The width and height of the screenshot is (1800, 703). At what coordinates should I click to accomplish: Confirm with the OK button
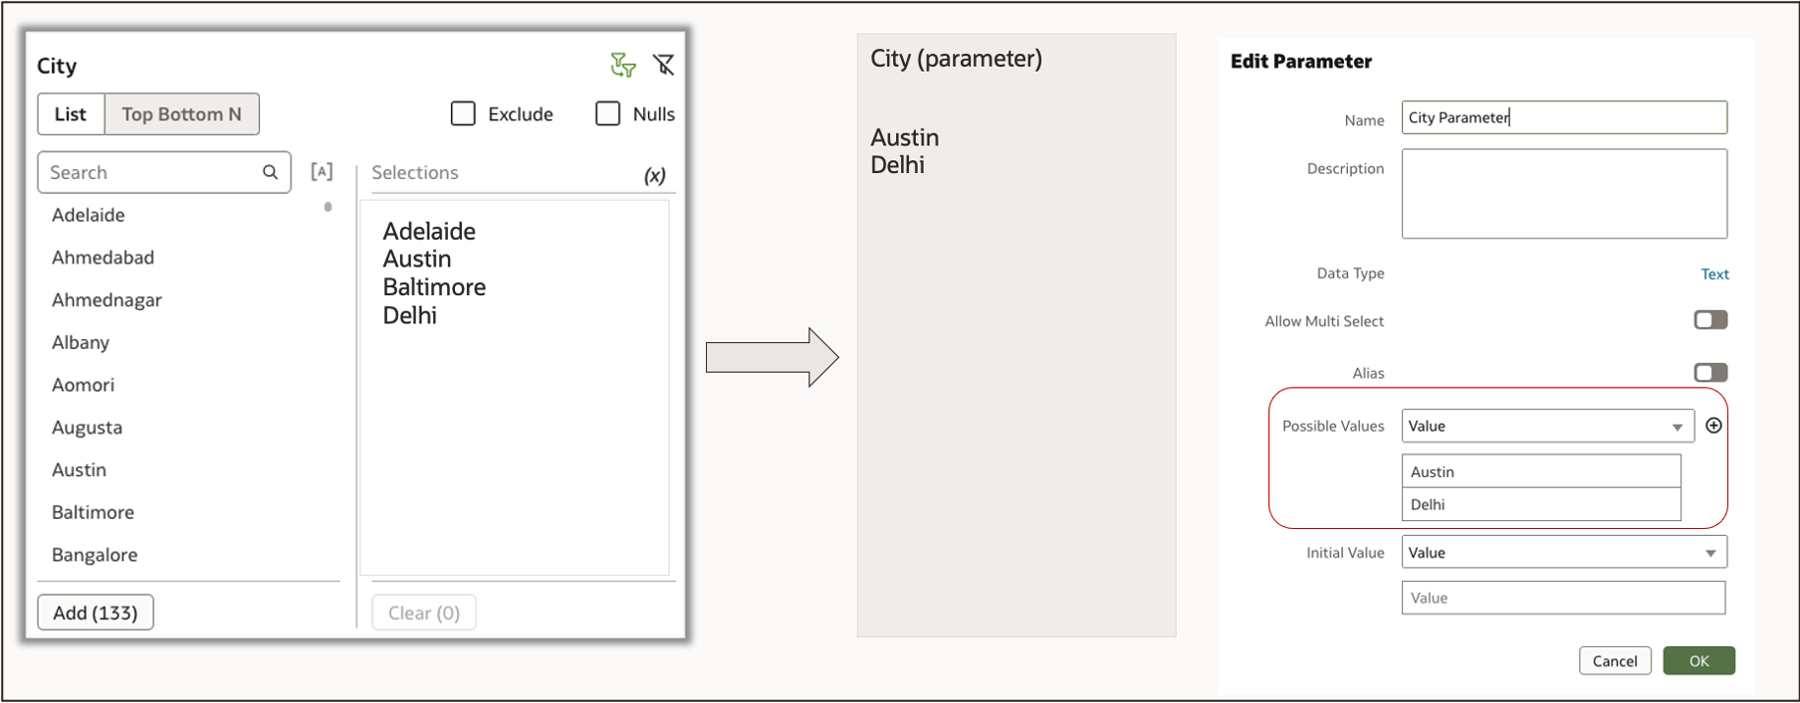click(x=1698, y=660)
